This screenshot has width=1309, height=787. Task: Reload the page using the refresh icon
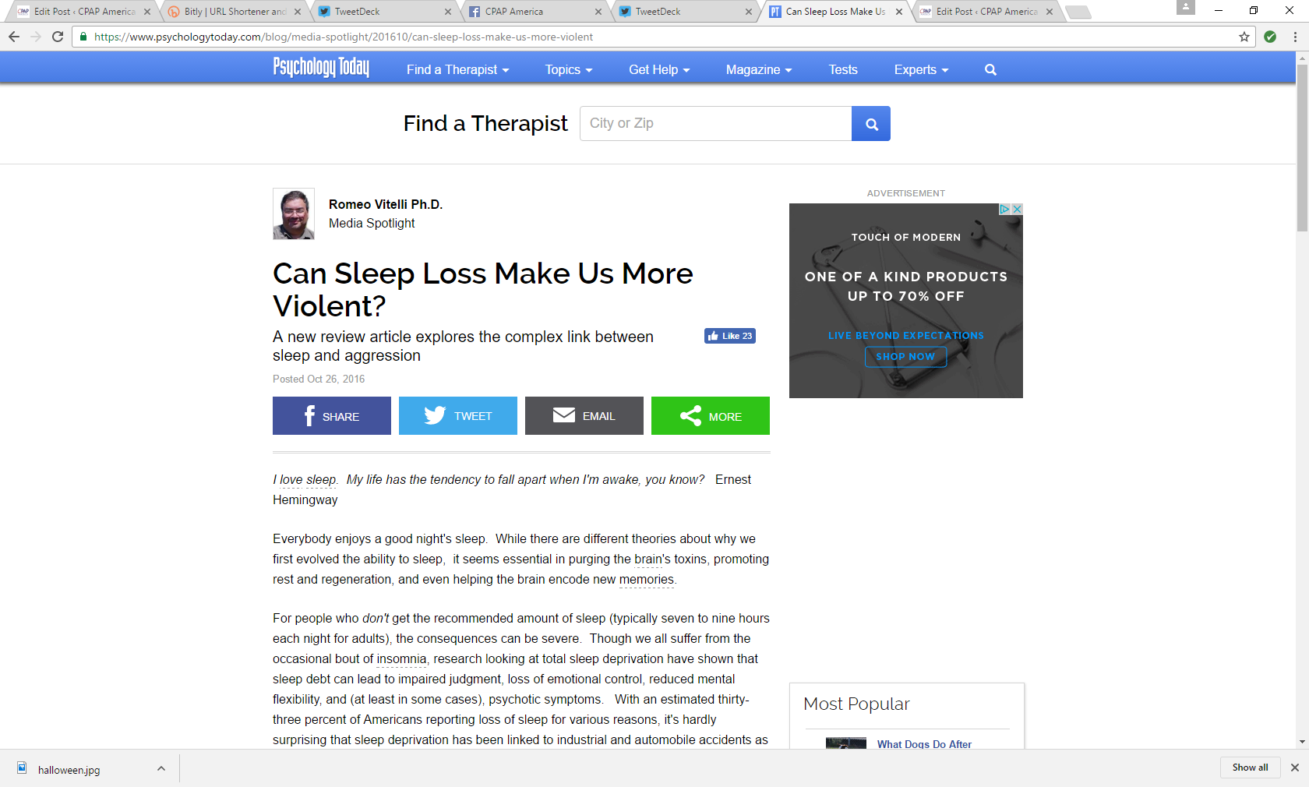click(58, 37)
